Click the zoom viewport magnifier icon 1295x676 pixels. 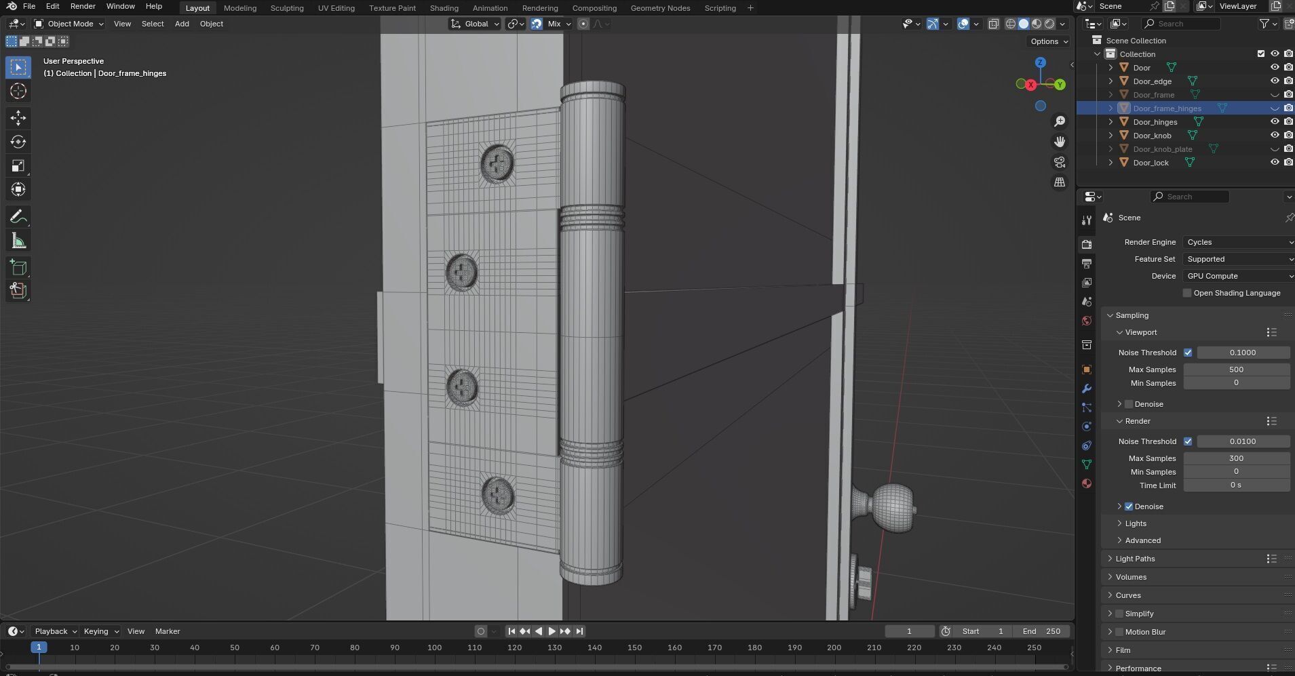[x=1060, y=121]
